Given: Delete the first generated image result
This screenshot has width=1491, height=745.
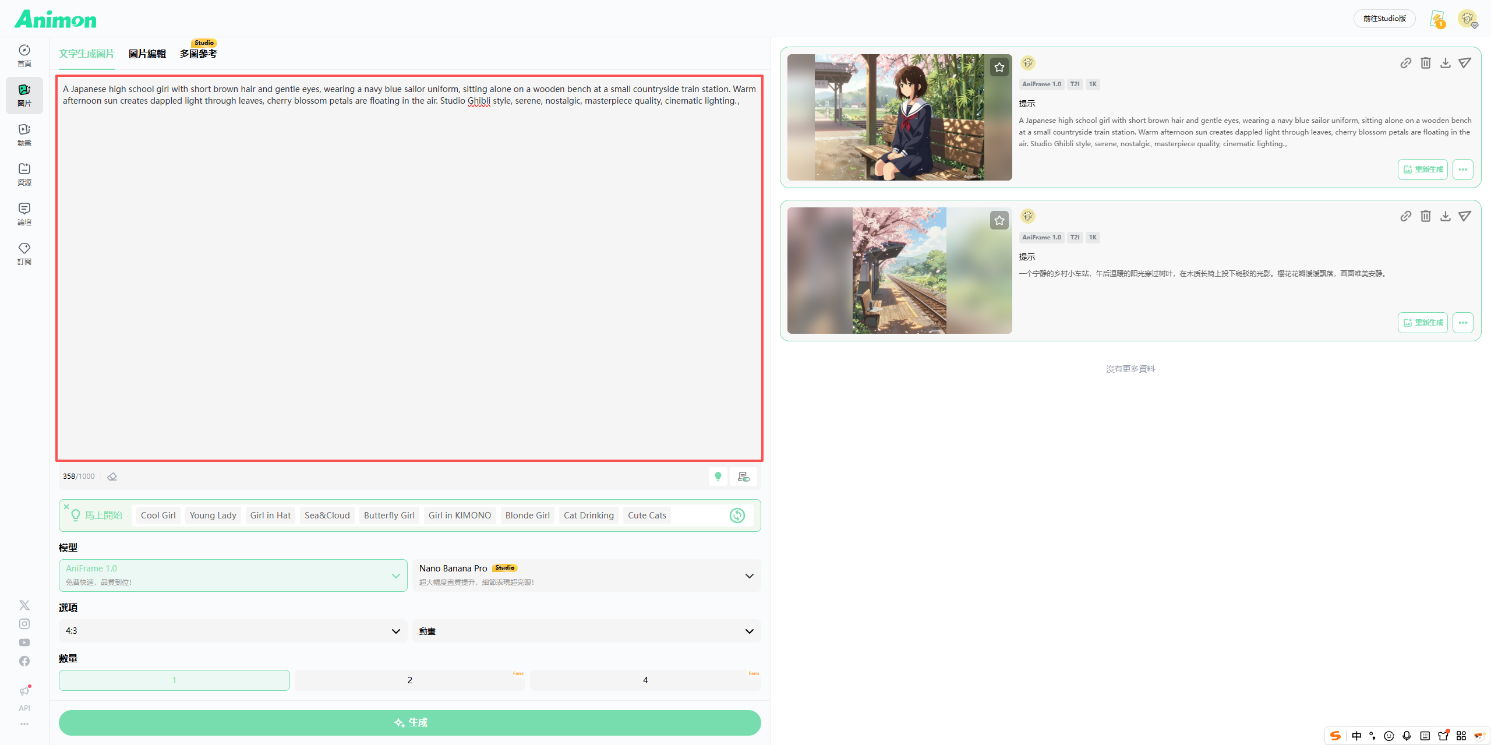Looking at the screenshot, I should [1425, 63].
